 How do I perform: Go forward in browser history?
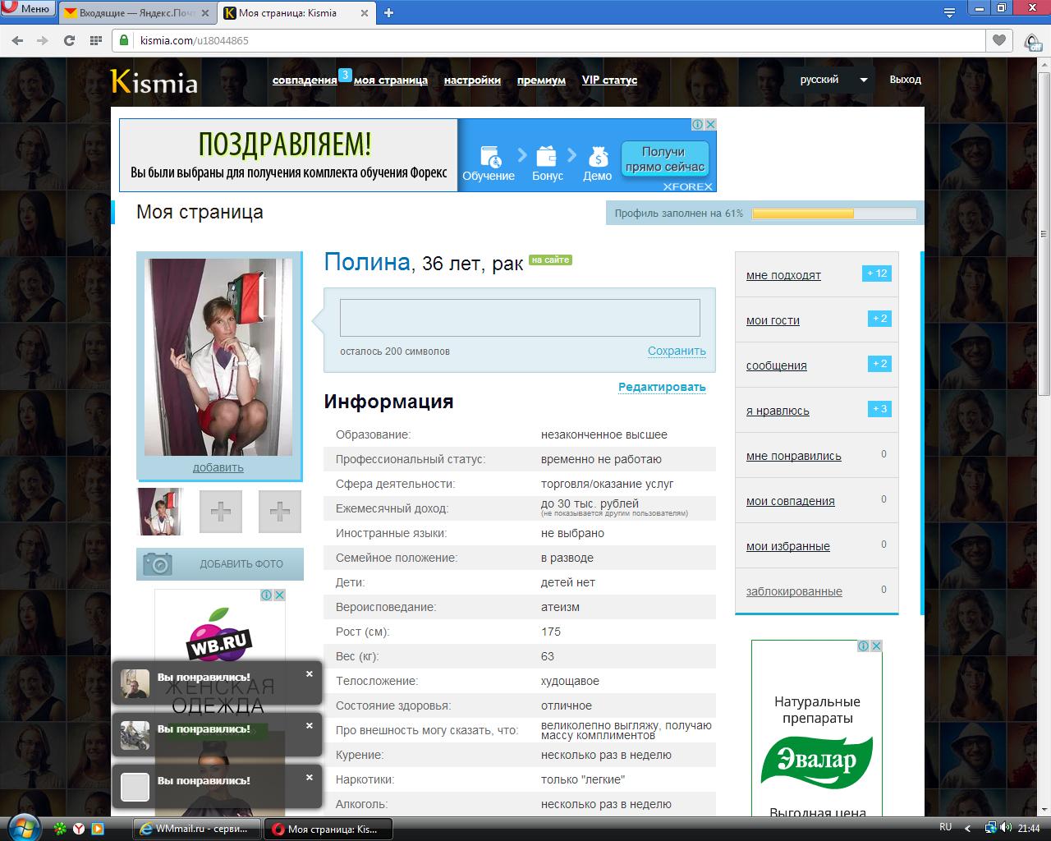[43, 40]
